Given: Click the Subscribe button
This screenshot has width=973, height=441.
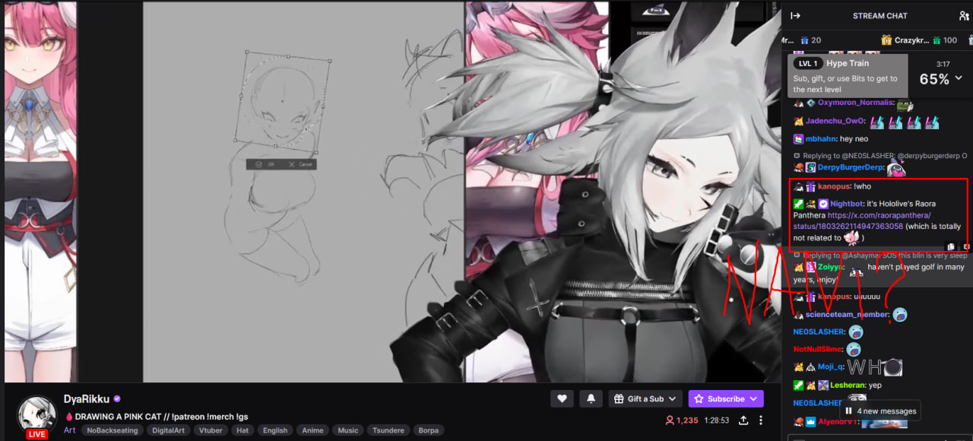Looking at the screenshot, I should [726, 398].
